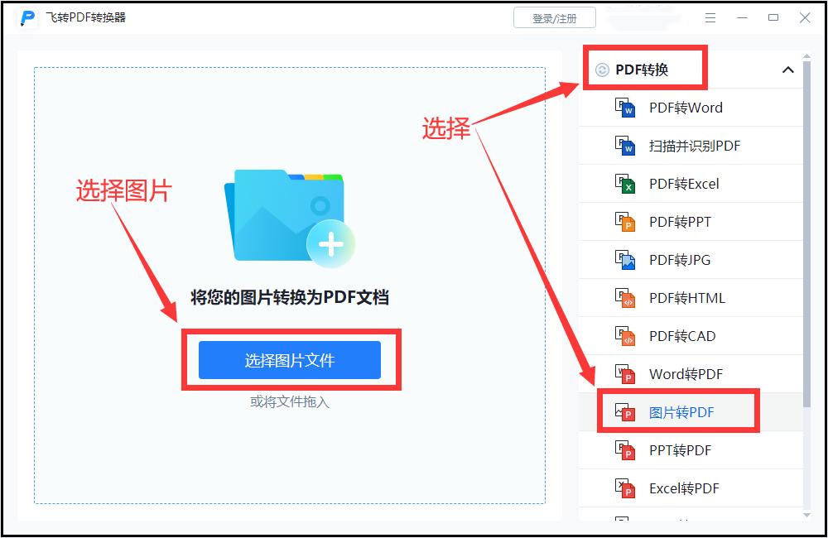This screenshot has width=828, height=538.
Task: Select the PDF转Excel conversion icon
Action: 625,184
